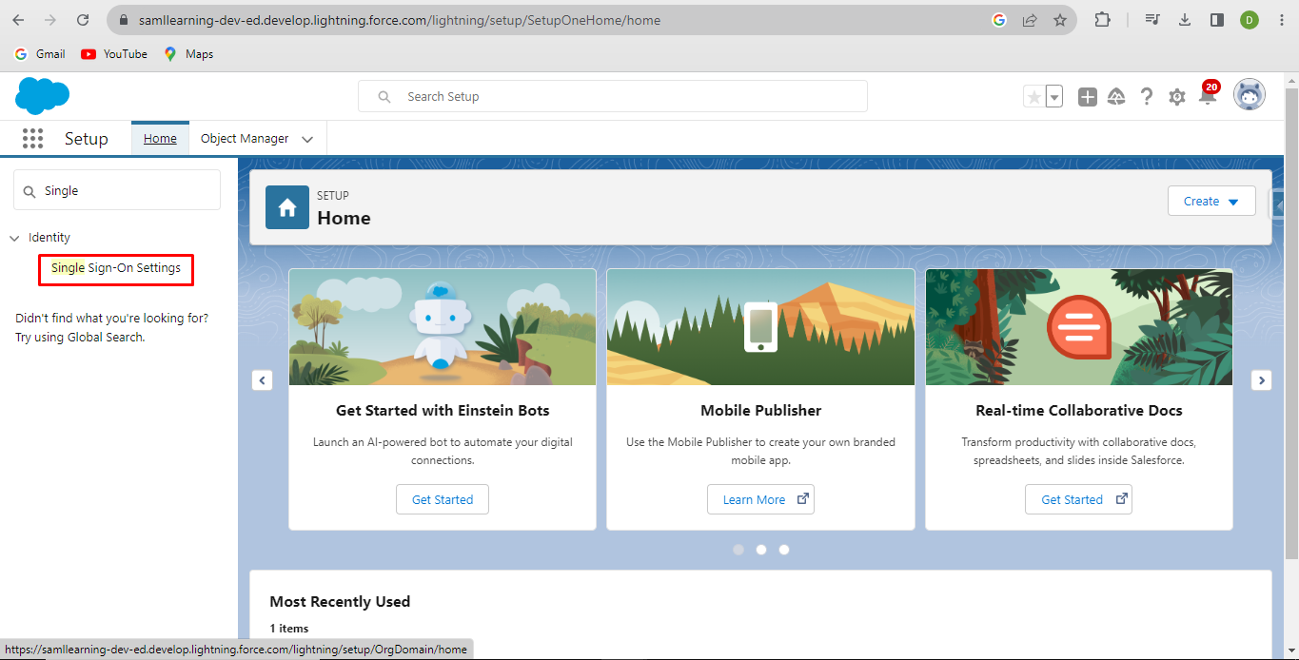Open the Create dropdown menu
Viewport: 1299px width, 660px height.
1210,201
